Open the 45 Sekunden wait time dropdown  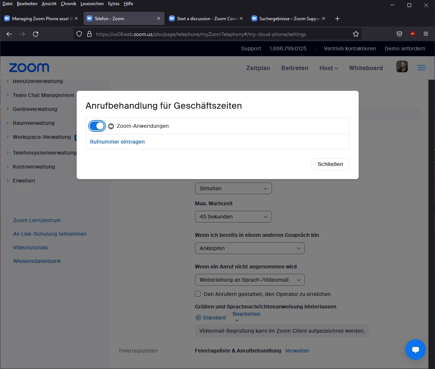pyautogui.click(x=233, y=217)
